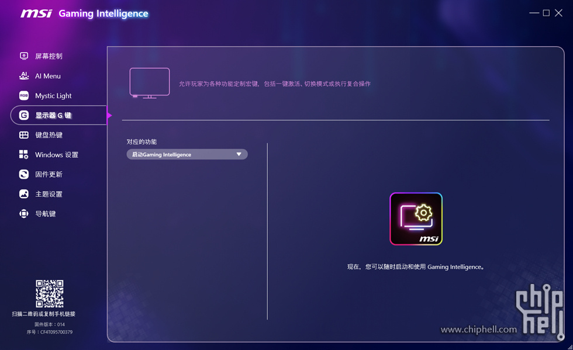Click the 扫描二维码或复制手机链接 text link
Image resolution: width=573 pixels, height=350 pixels.
[43, 314]
